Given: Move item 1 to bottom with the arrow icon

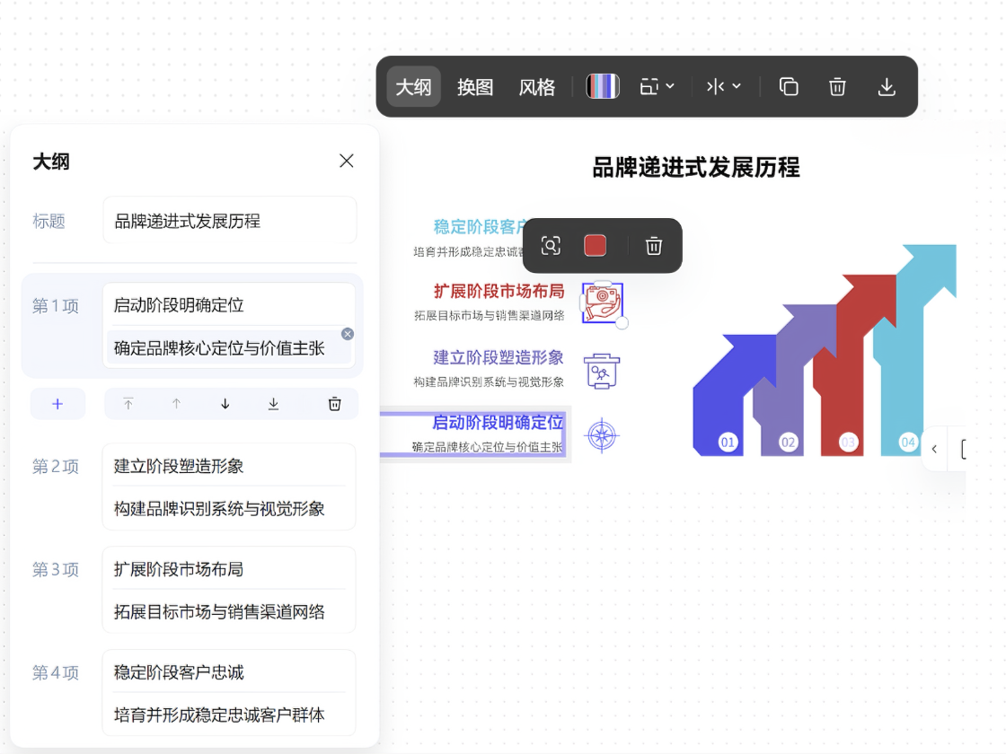Looking at the screenshot, I should (273, 404).
